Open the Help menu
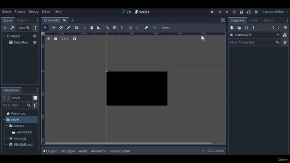The width and height of the screenshot is (290, 163). (x=58, y=11)
